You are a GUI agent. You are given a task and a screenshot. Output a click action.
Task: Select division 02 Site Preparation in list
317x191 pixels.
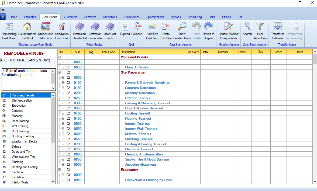point(26,100)
